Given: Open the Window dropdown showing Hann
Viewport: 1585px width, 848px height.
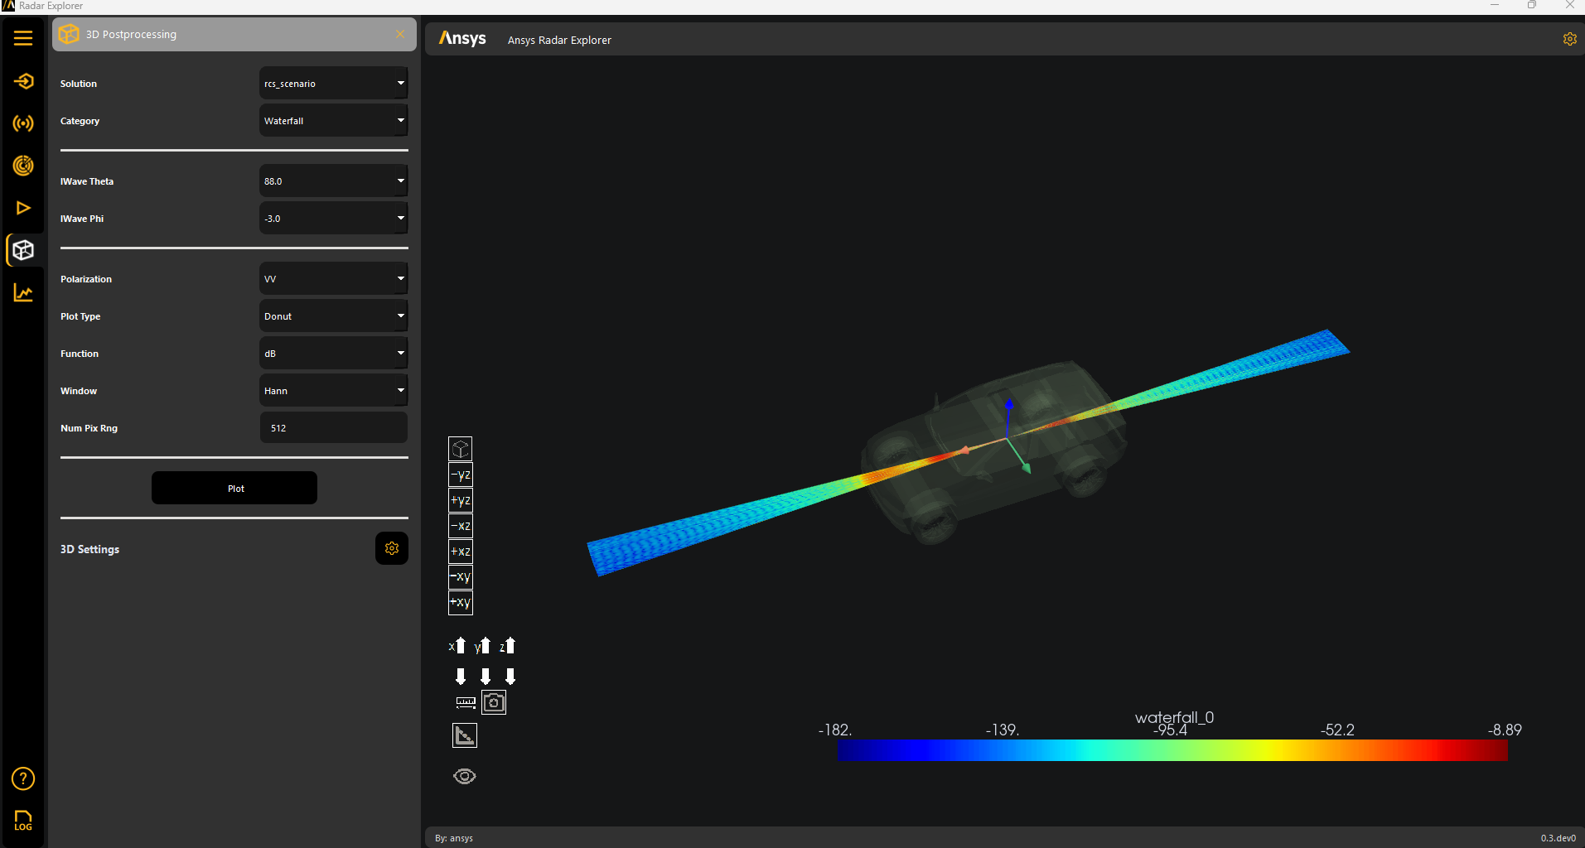Looking at the screenshot, I should (333, 391).
